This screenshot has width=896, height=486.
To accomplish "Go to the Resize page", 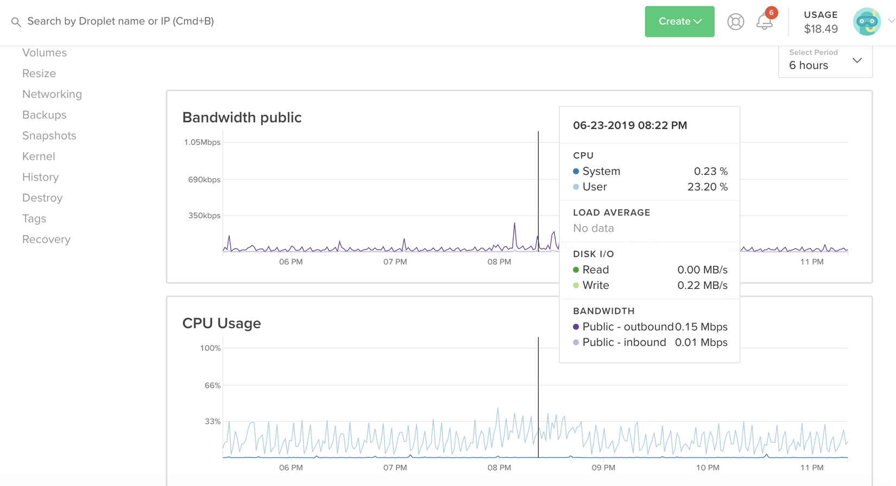I will [39, 73].
